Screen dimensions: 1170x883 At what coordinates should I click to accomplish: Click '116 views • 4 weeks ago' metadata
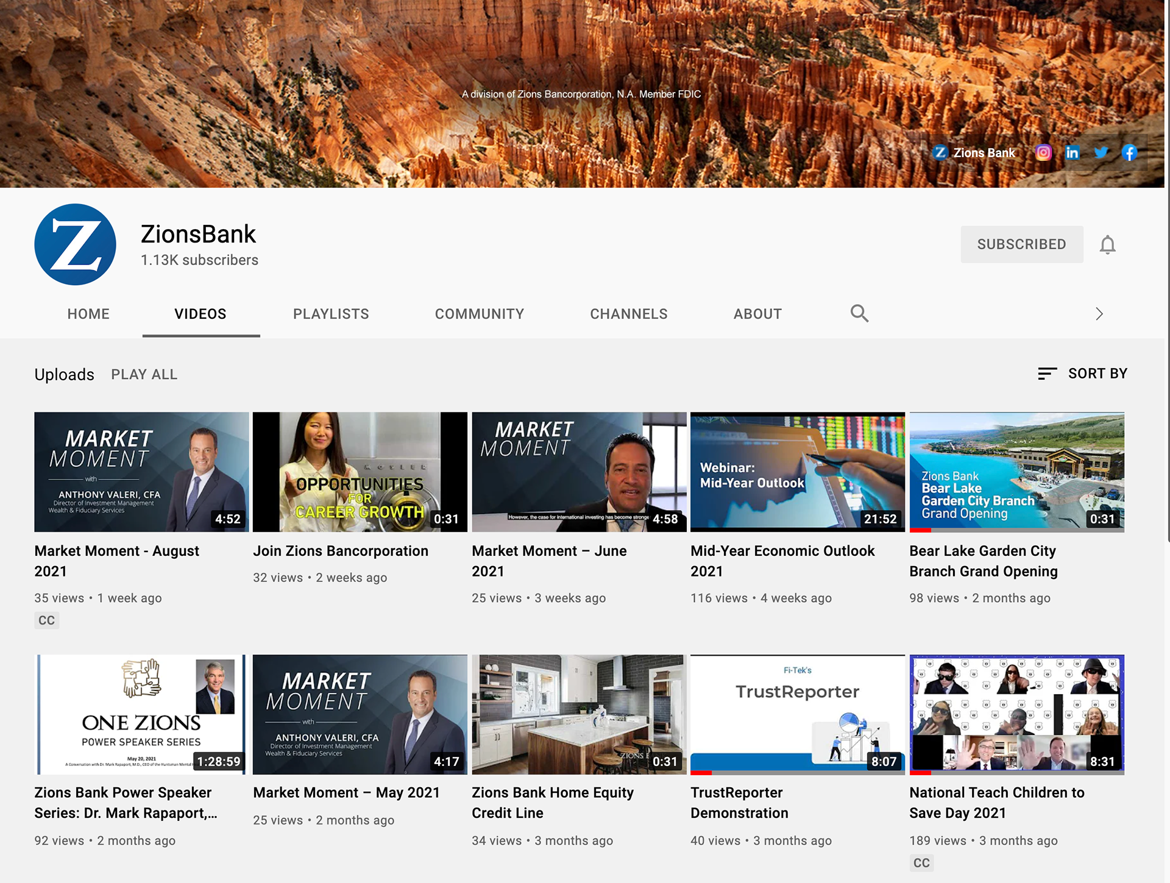(761, 598)
